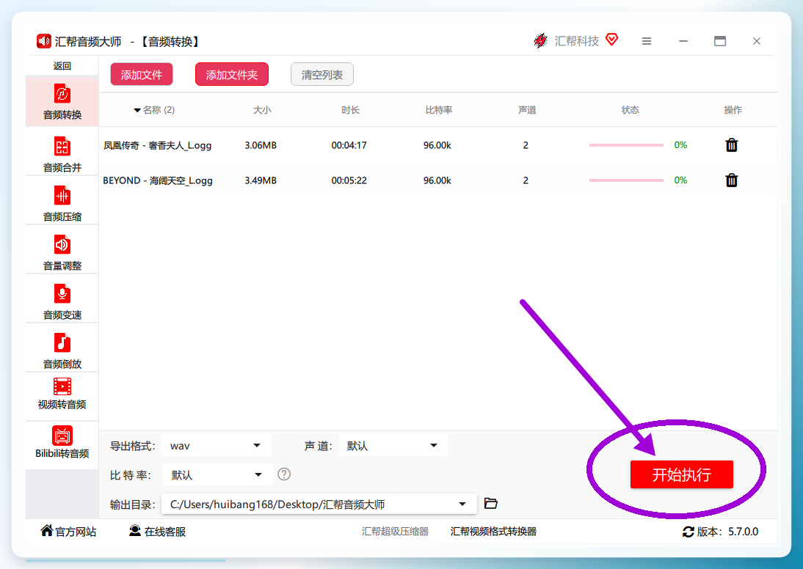Click the 添加文件 button
Viewport: 803px width, 569px height.
[142, 75]
